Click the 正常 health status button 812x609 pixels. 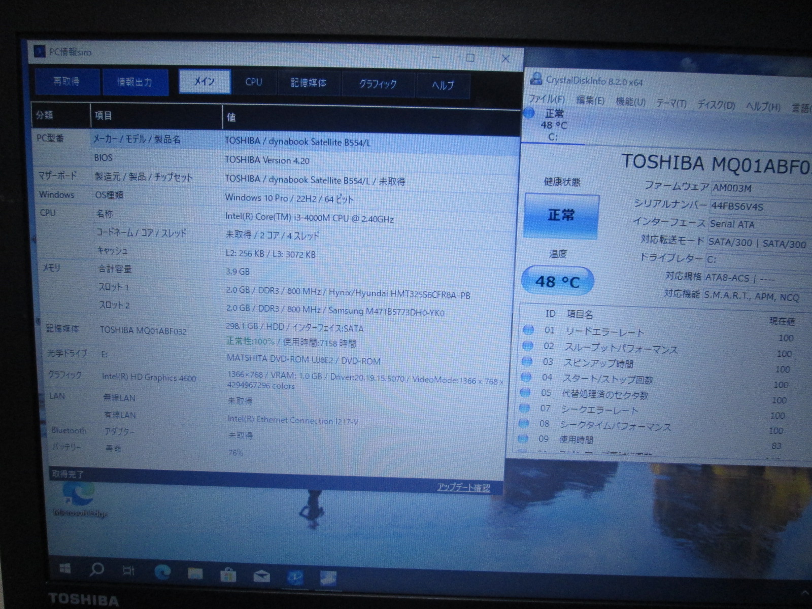(x=561, y=215)
